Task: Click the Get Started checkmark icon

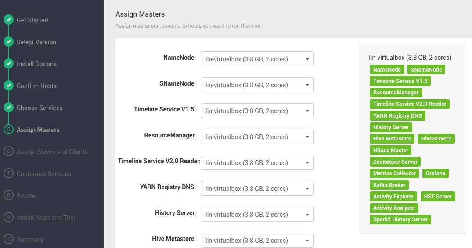Action: [x=8, y=20]
